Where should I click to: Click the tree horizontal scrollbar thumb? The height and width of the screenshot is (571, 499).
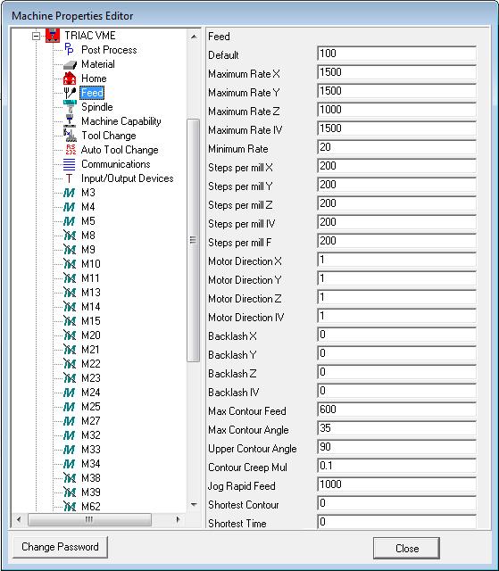pyautogui.click(x=89, y=519)
